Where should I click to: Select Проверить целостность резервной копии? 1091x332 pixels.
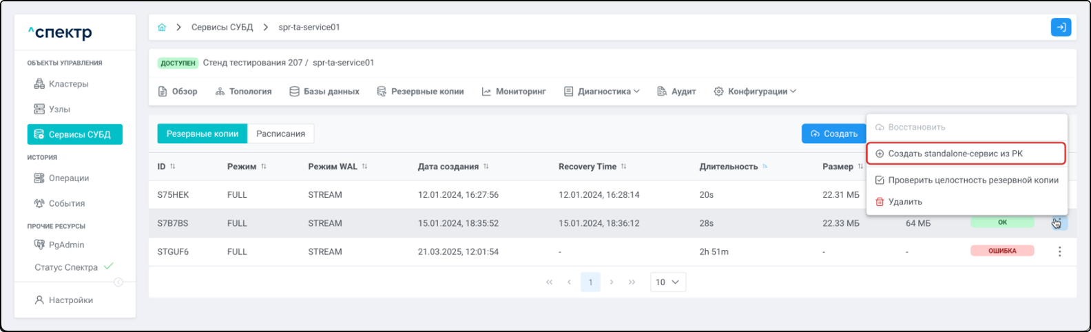(x=966, y=180)
